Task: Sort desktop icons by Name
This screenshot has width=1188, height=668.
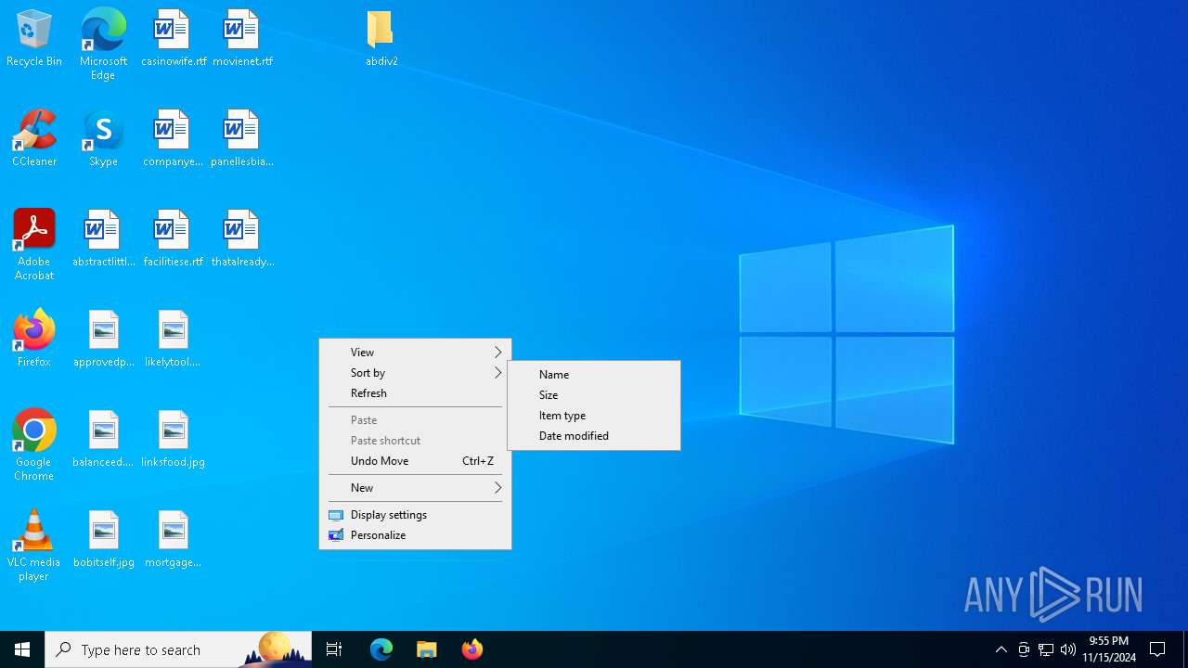Action: click(594, 375)
